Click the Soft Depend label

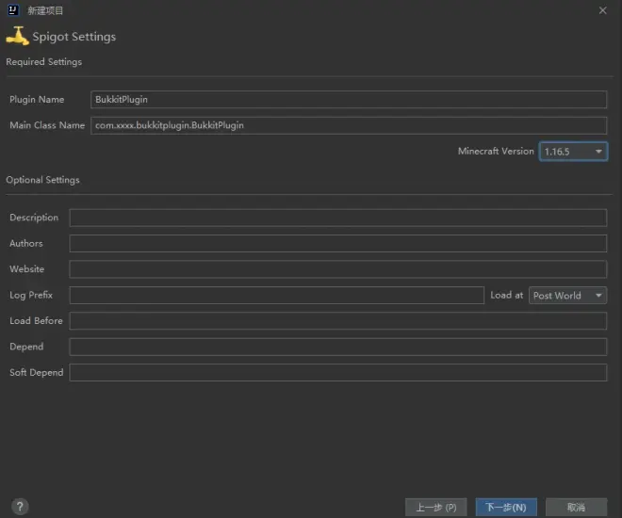pyautogui.click(x=37, y=373)
